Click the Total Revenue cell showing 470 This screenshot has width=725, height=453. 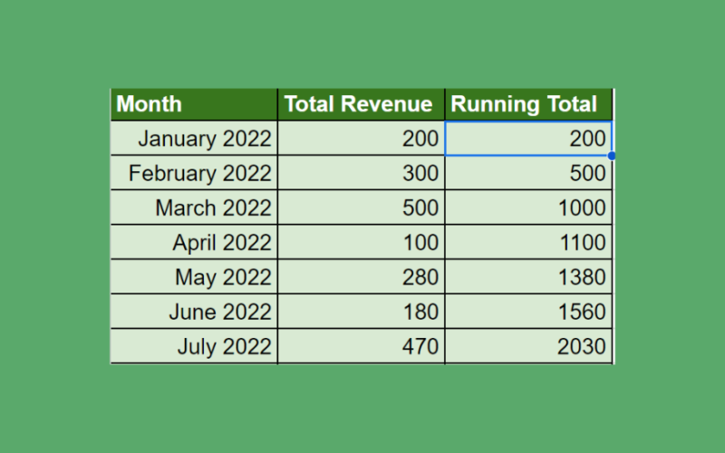click(361, 346)
